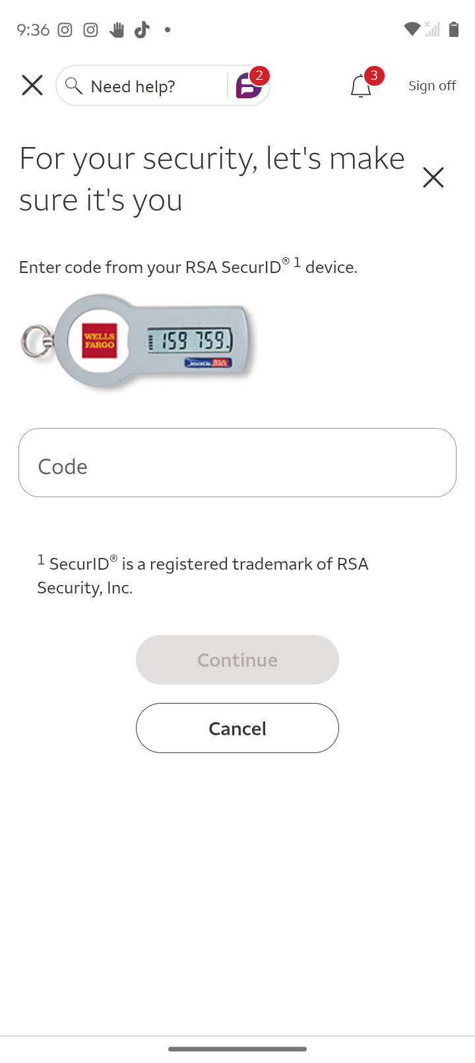Screen dimensions: 475x1063
Task: Click the Wells Fargo logo on the key fob
Action: [99, 340]
